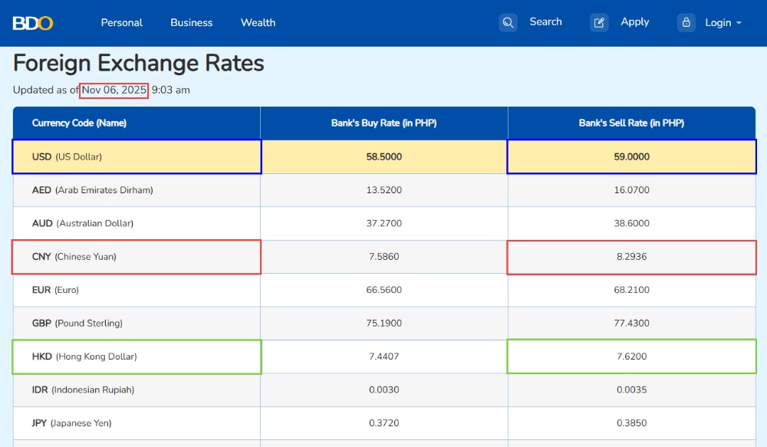The height and width of the screenshot is (447, 767).
Task: Expand the Login dropdown arrow
Action: [x=739, y=23]
